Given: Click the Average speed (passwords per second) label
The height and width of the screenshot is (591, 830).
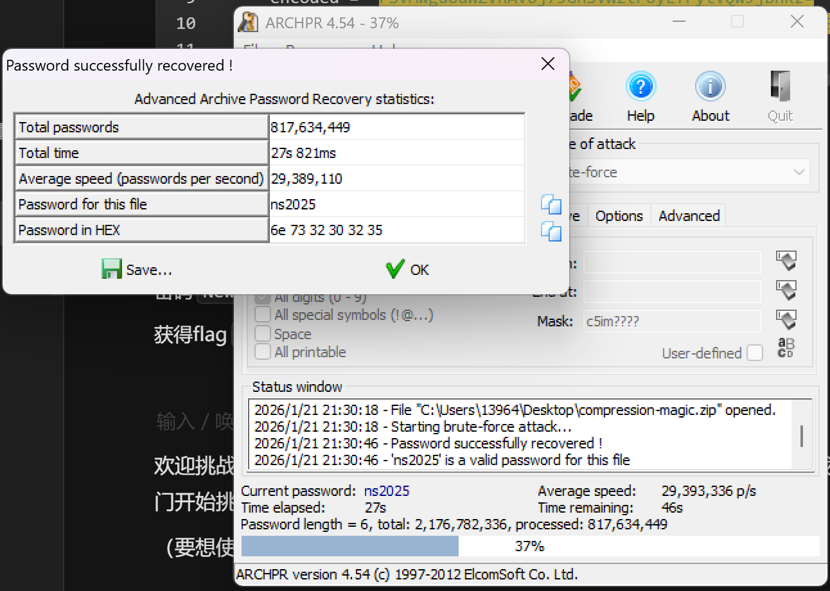Looking at the screenshot, I should [x=141, y=179].
